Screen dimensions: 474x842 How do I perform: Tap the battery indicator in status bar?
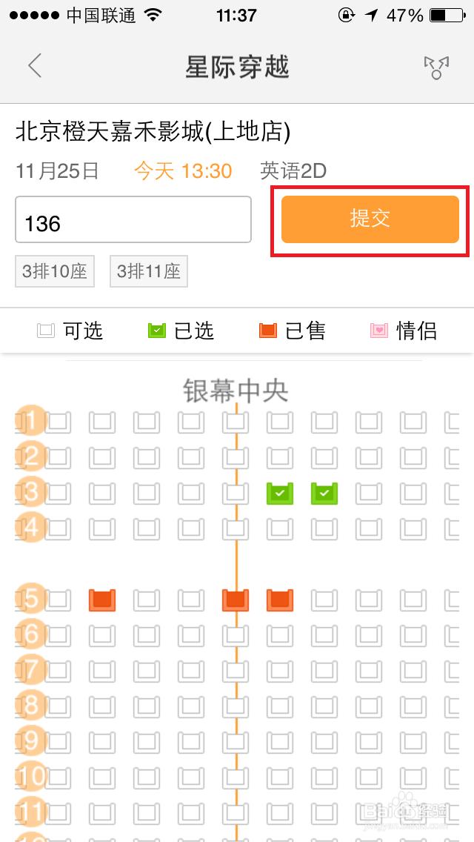446,16
